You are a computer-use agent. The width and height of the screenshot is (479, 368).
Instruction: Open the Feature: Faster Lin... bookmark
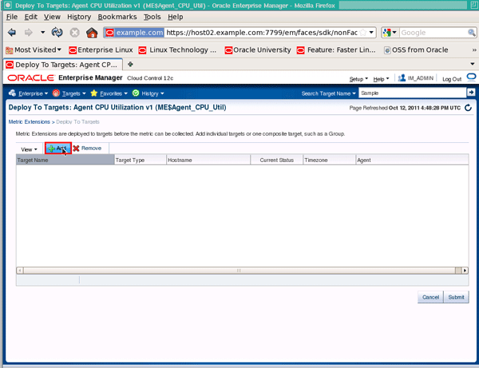336,49
